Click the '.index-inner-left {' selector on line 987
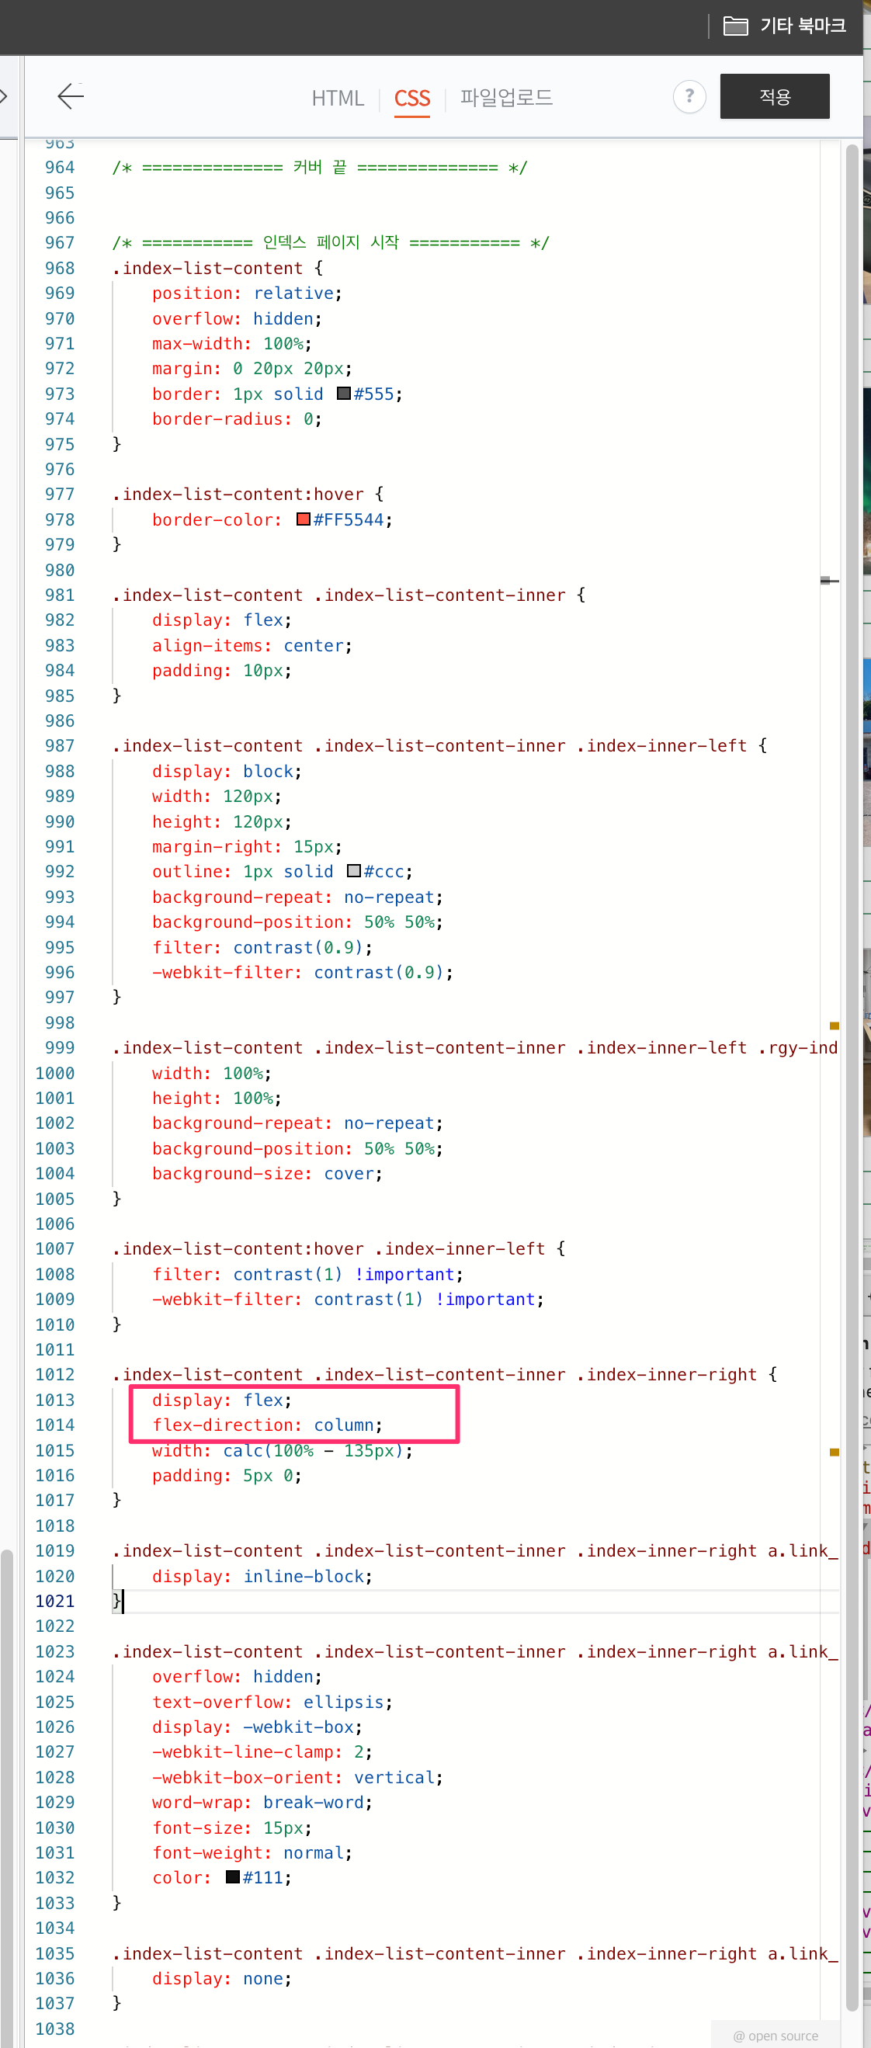Image resolution: width=871 pixels, height=2048 pixels. [x=672, y=746]
